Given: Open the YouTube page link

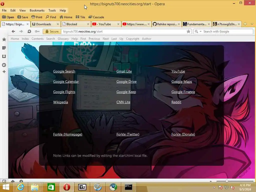Looking at the screenshot, I should (178, 71).
